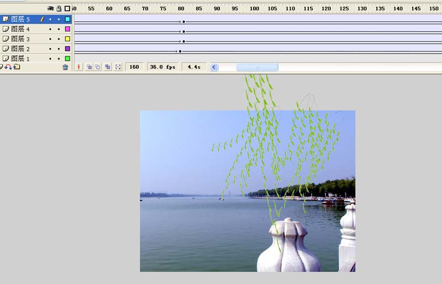Toggle visibility dot of 图层 5
Screen dimensions: 442x284
click(50, 19)
